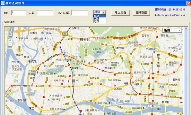Click the 马上定位 button
Image resolution: width=191 pixels, height=115 pixels.
(x=121, y=12)
